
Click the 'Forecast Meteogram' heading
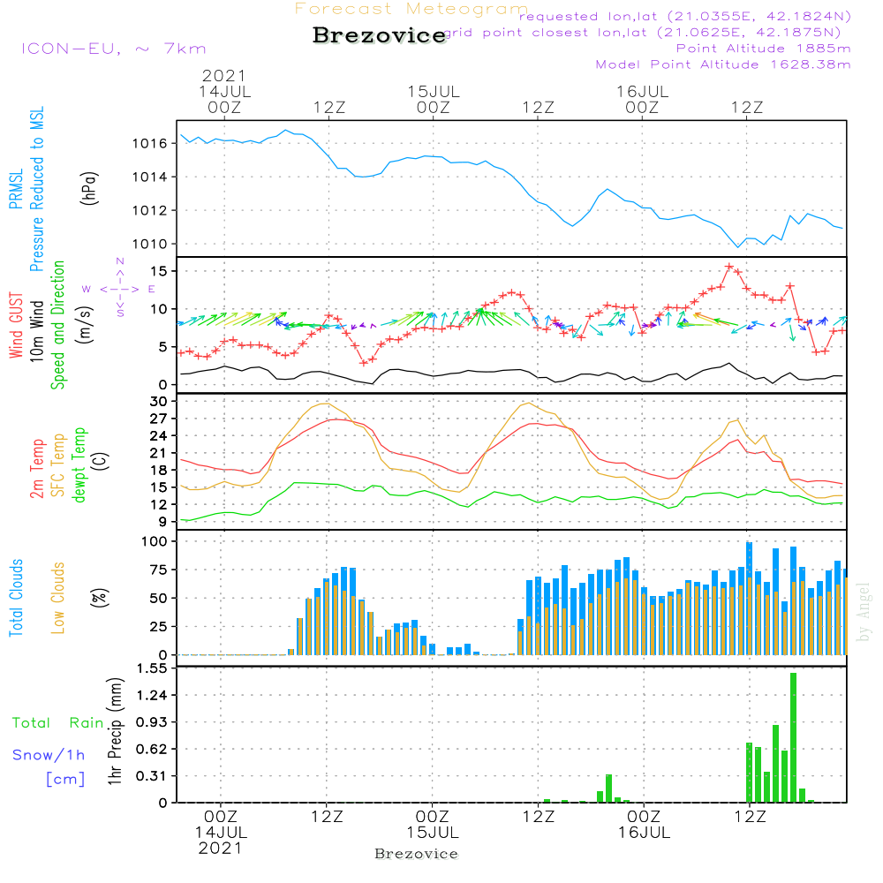(411, 9)
